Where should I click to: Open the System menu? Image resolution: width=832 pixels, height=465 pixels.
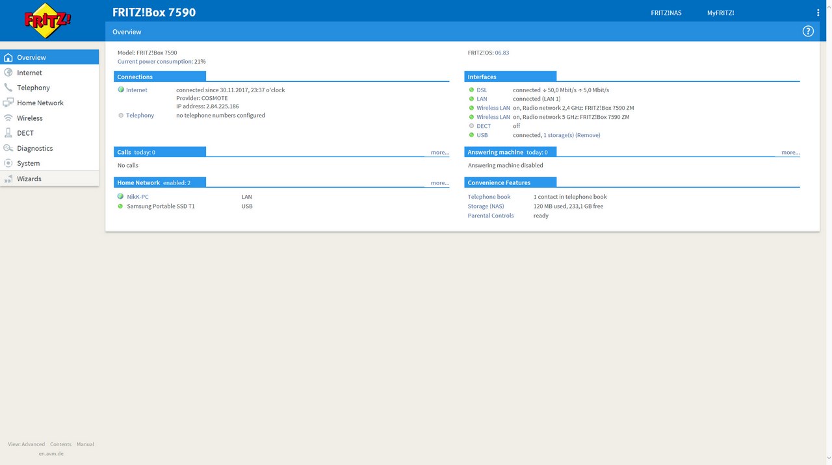[x=49, y=163]
